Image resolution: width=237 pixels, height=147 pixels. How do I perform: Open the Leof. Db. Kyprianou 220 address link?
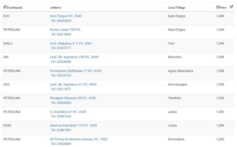point(74,57)
